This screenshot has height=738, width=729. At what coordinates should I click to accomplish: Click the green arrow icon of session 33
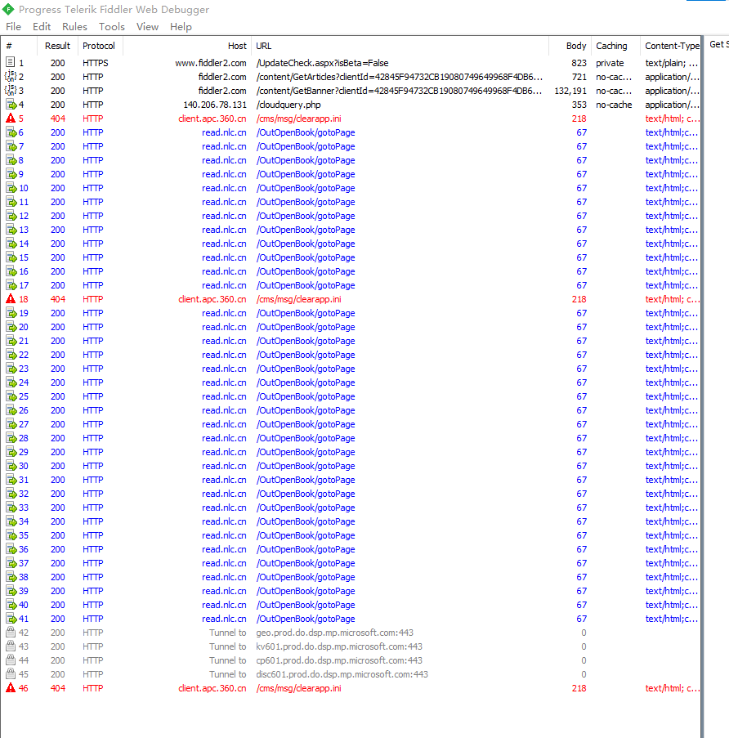11,507
